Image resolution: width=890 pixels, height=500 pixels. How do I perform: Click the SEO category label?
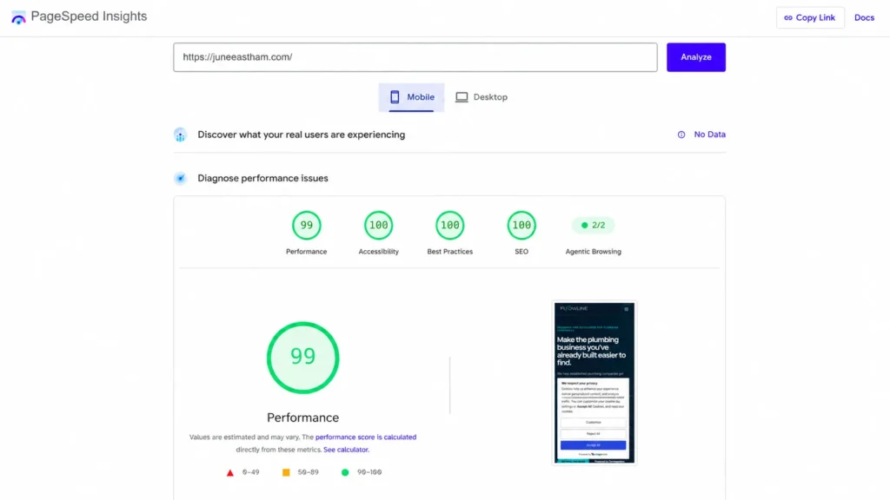(521, 252)
